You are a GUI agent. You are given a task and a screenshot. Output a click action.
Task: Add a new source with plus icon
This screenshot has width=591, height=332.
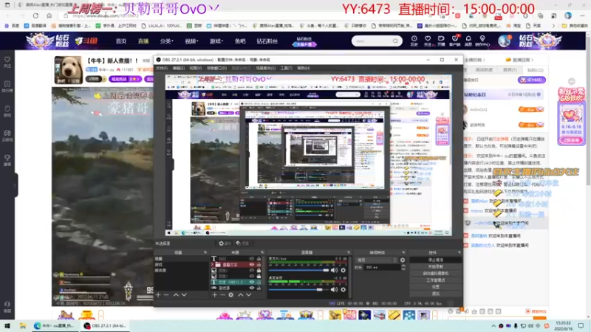214,295
